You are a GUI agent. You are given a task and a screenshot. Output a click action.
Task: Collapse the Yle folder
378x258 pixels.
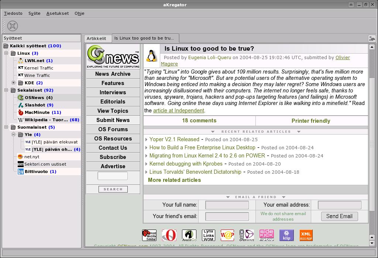14,135
